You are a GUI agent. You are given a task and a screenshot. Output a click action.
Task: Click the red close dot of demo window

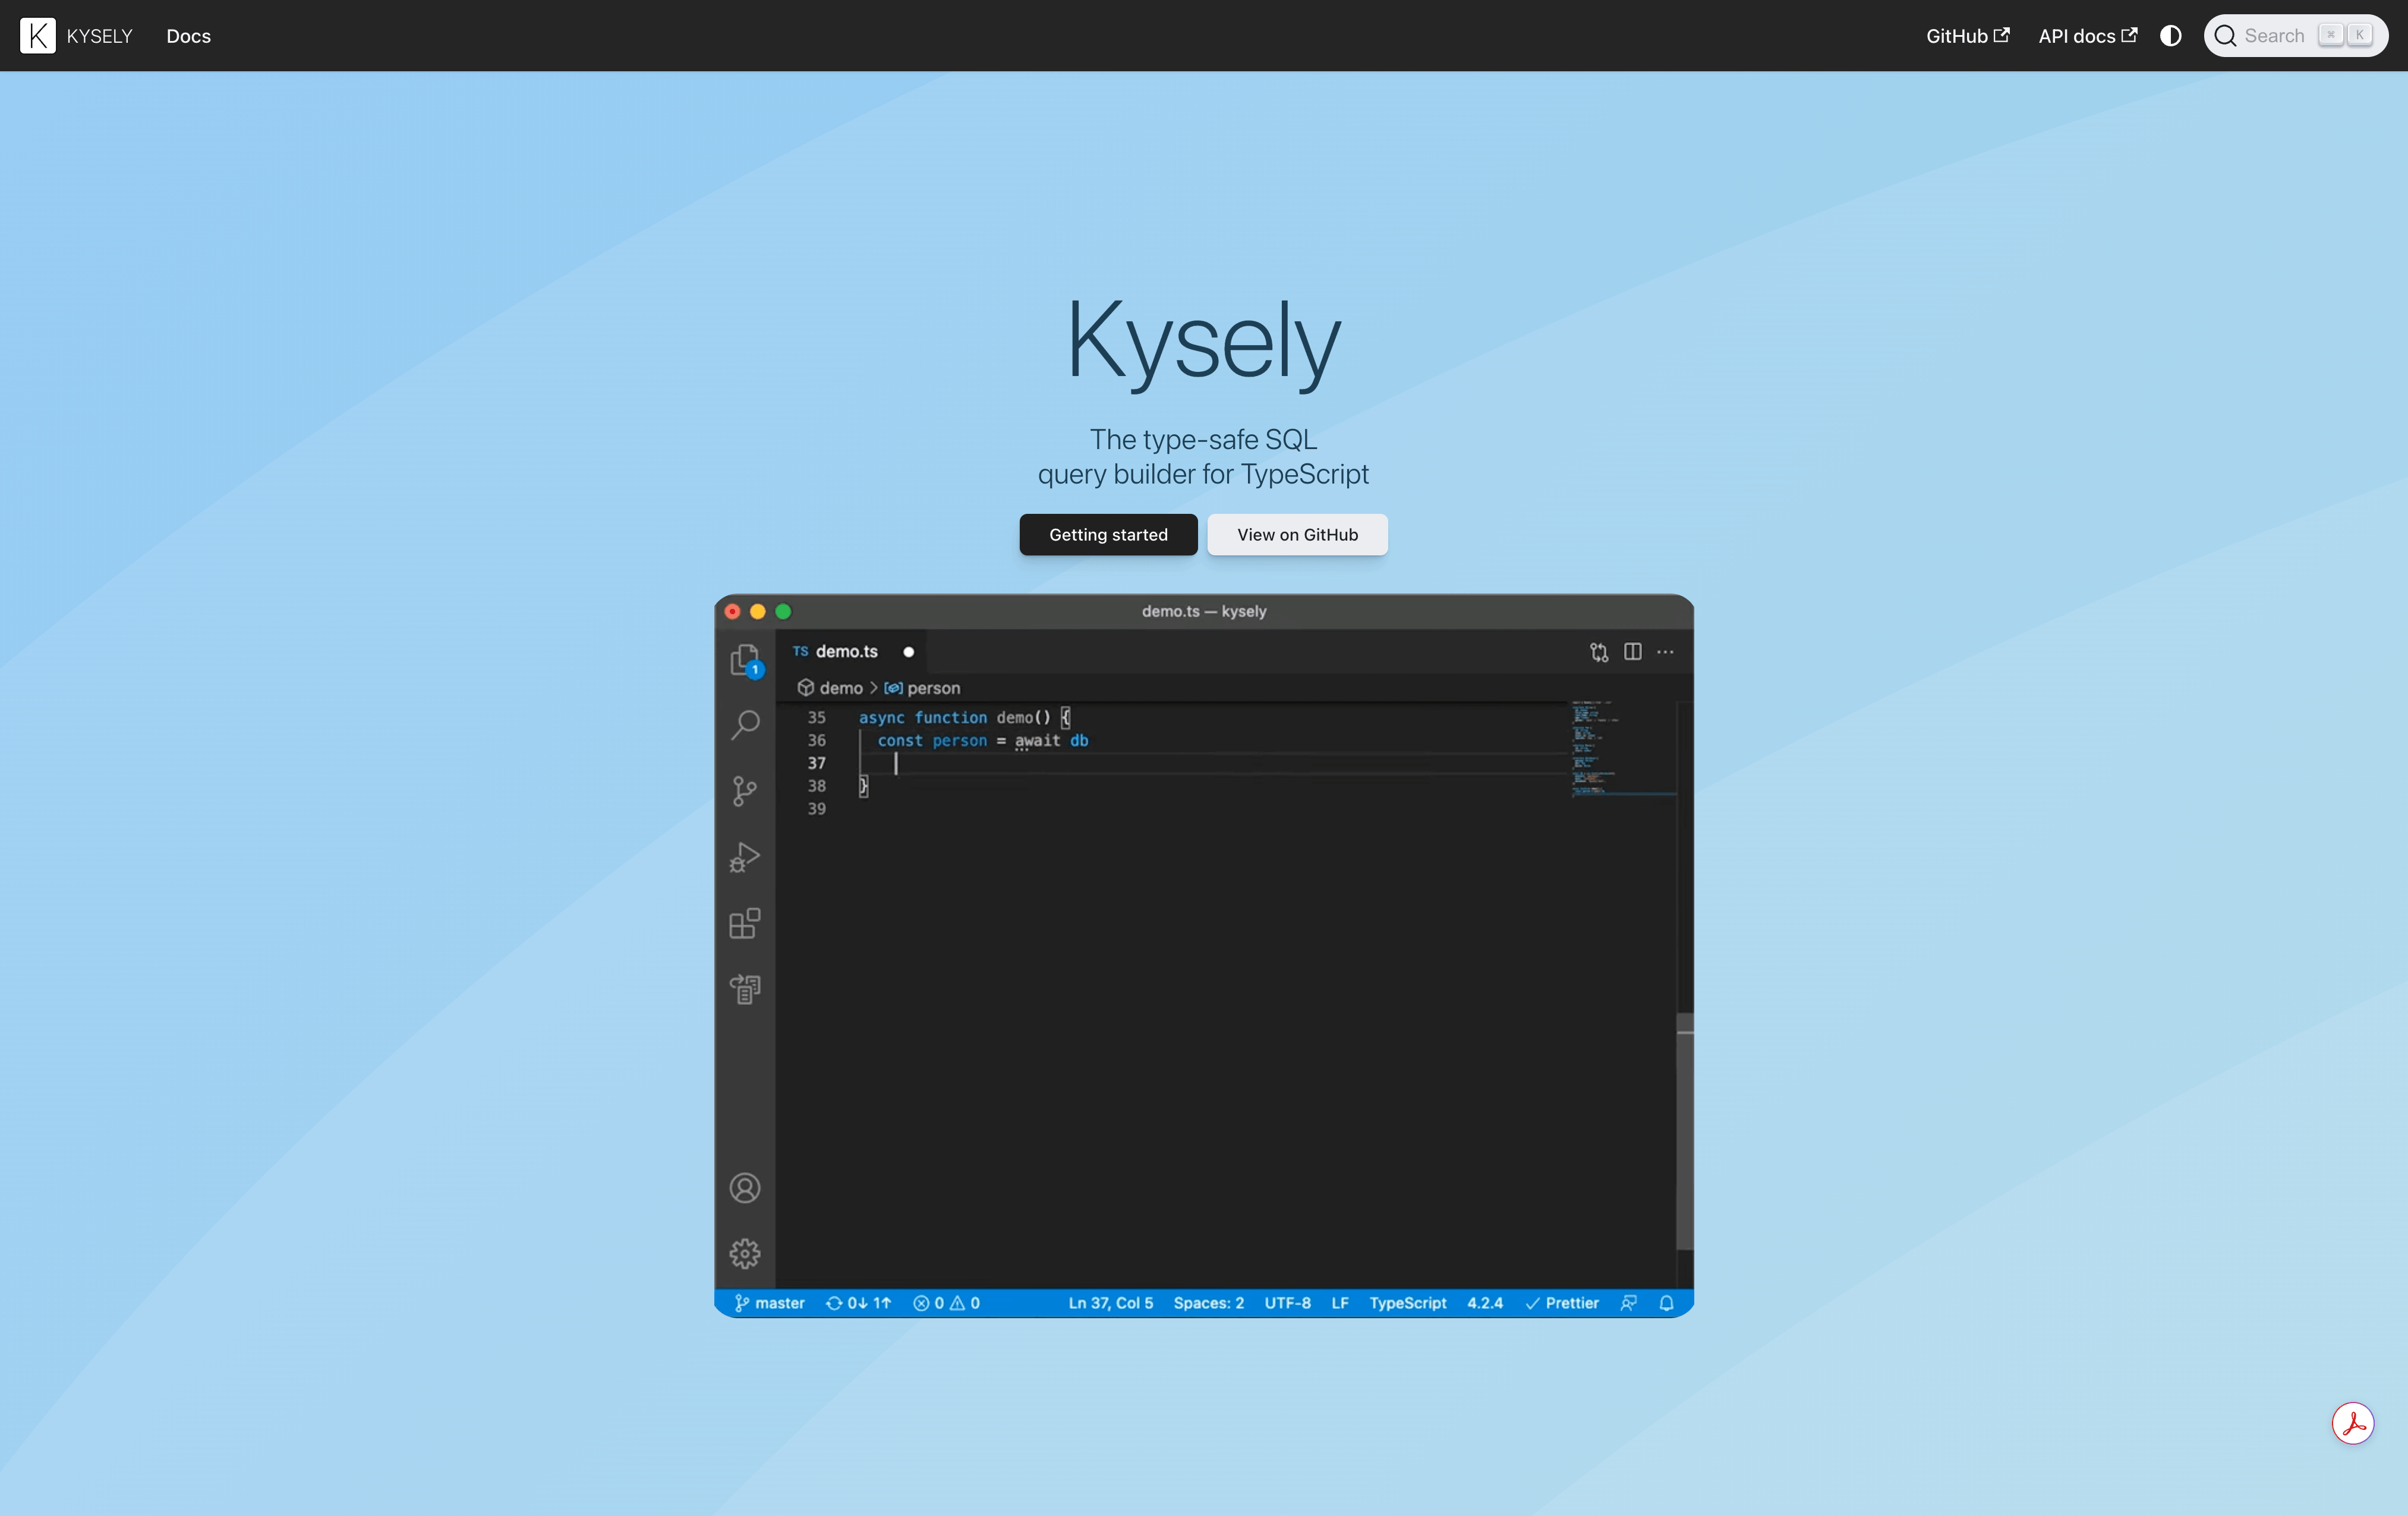point(732,612)
